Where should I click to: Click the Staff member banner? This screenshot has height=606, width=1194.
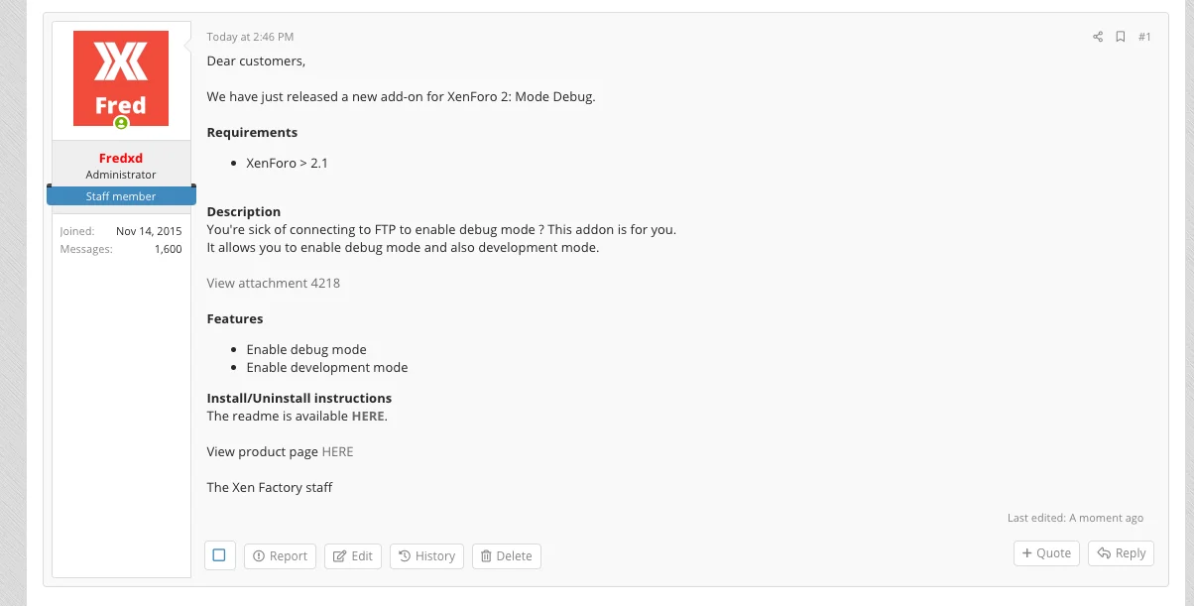121,195
